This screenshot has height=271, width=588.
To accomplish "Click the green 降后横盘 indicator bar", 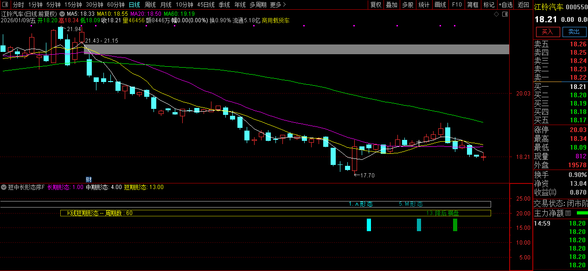I will point(455,225).
